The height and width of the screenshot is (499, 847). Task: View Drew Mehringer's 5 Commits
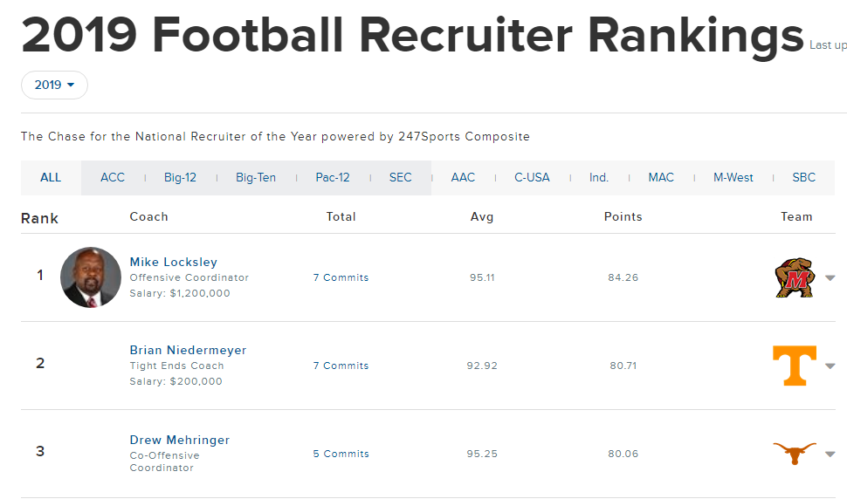(341, 454)
